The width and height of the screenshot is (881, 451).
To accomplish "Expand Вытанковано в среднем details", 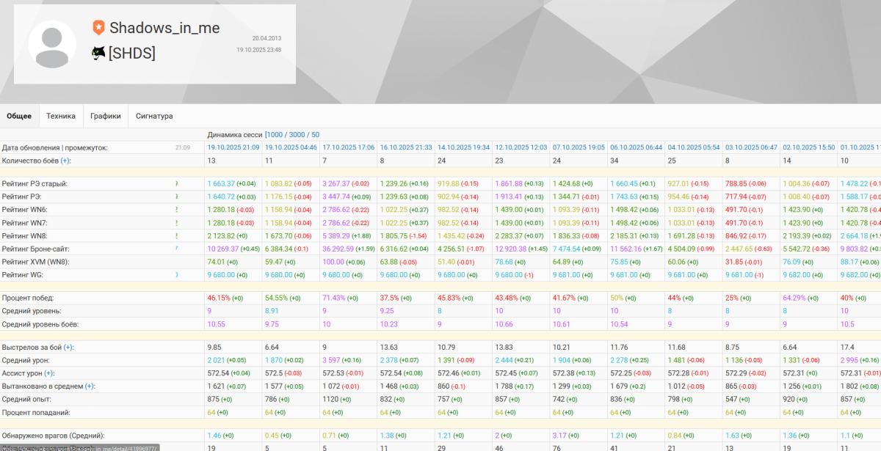I will [90, 386].
